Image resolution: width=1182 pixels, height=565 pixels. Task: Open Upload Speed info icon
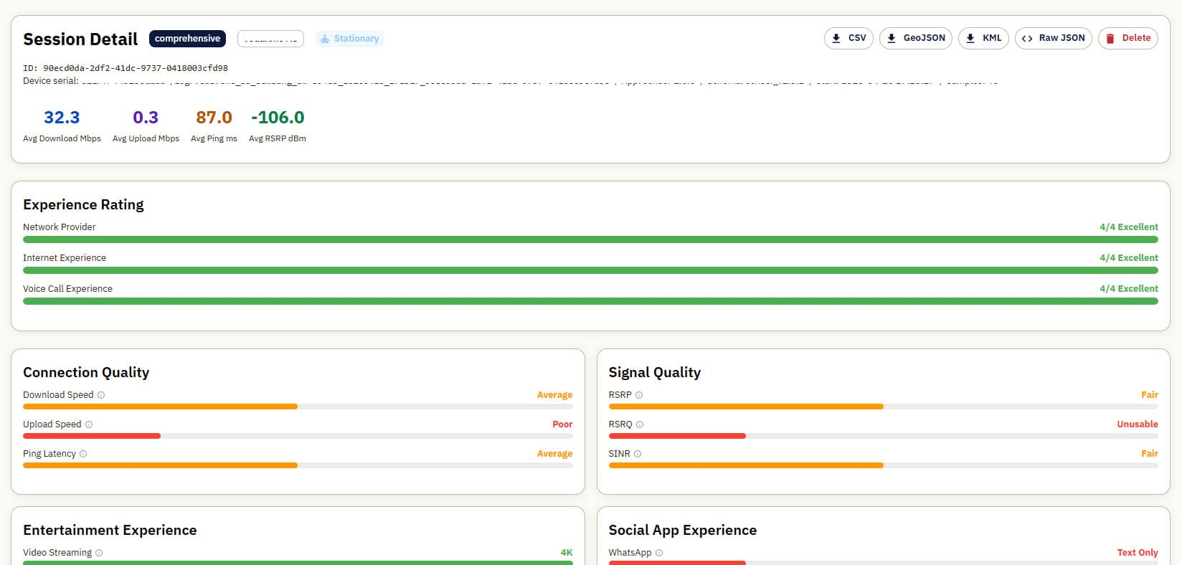[x=89, y=424]
